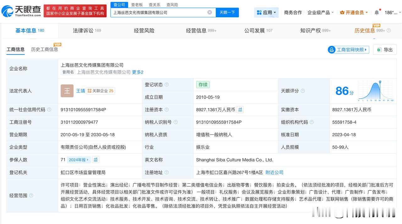Expand 更多2 former company names

tap(138, 72)
